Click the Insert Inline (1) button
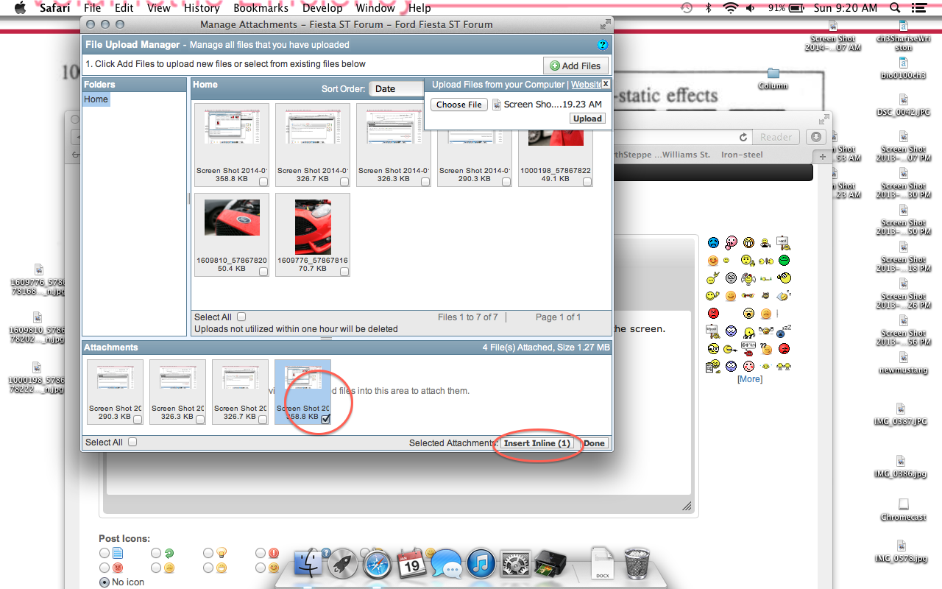The height and width of the screenshot is (589, 942). click(x=536, y=443)
